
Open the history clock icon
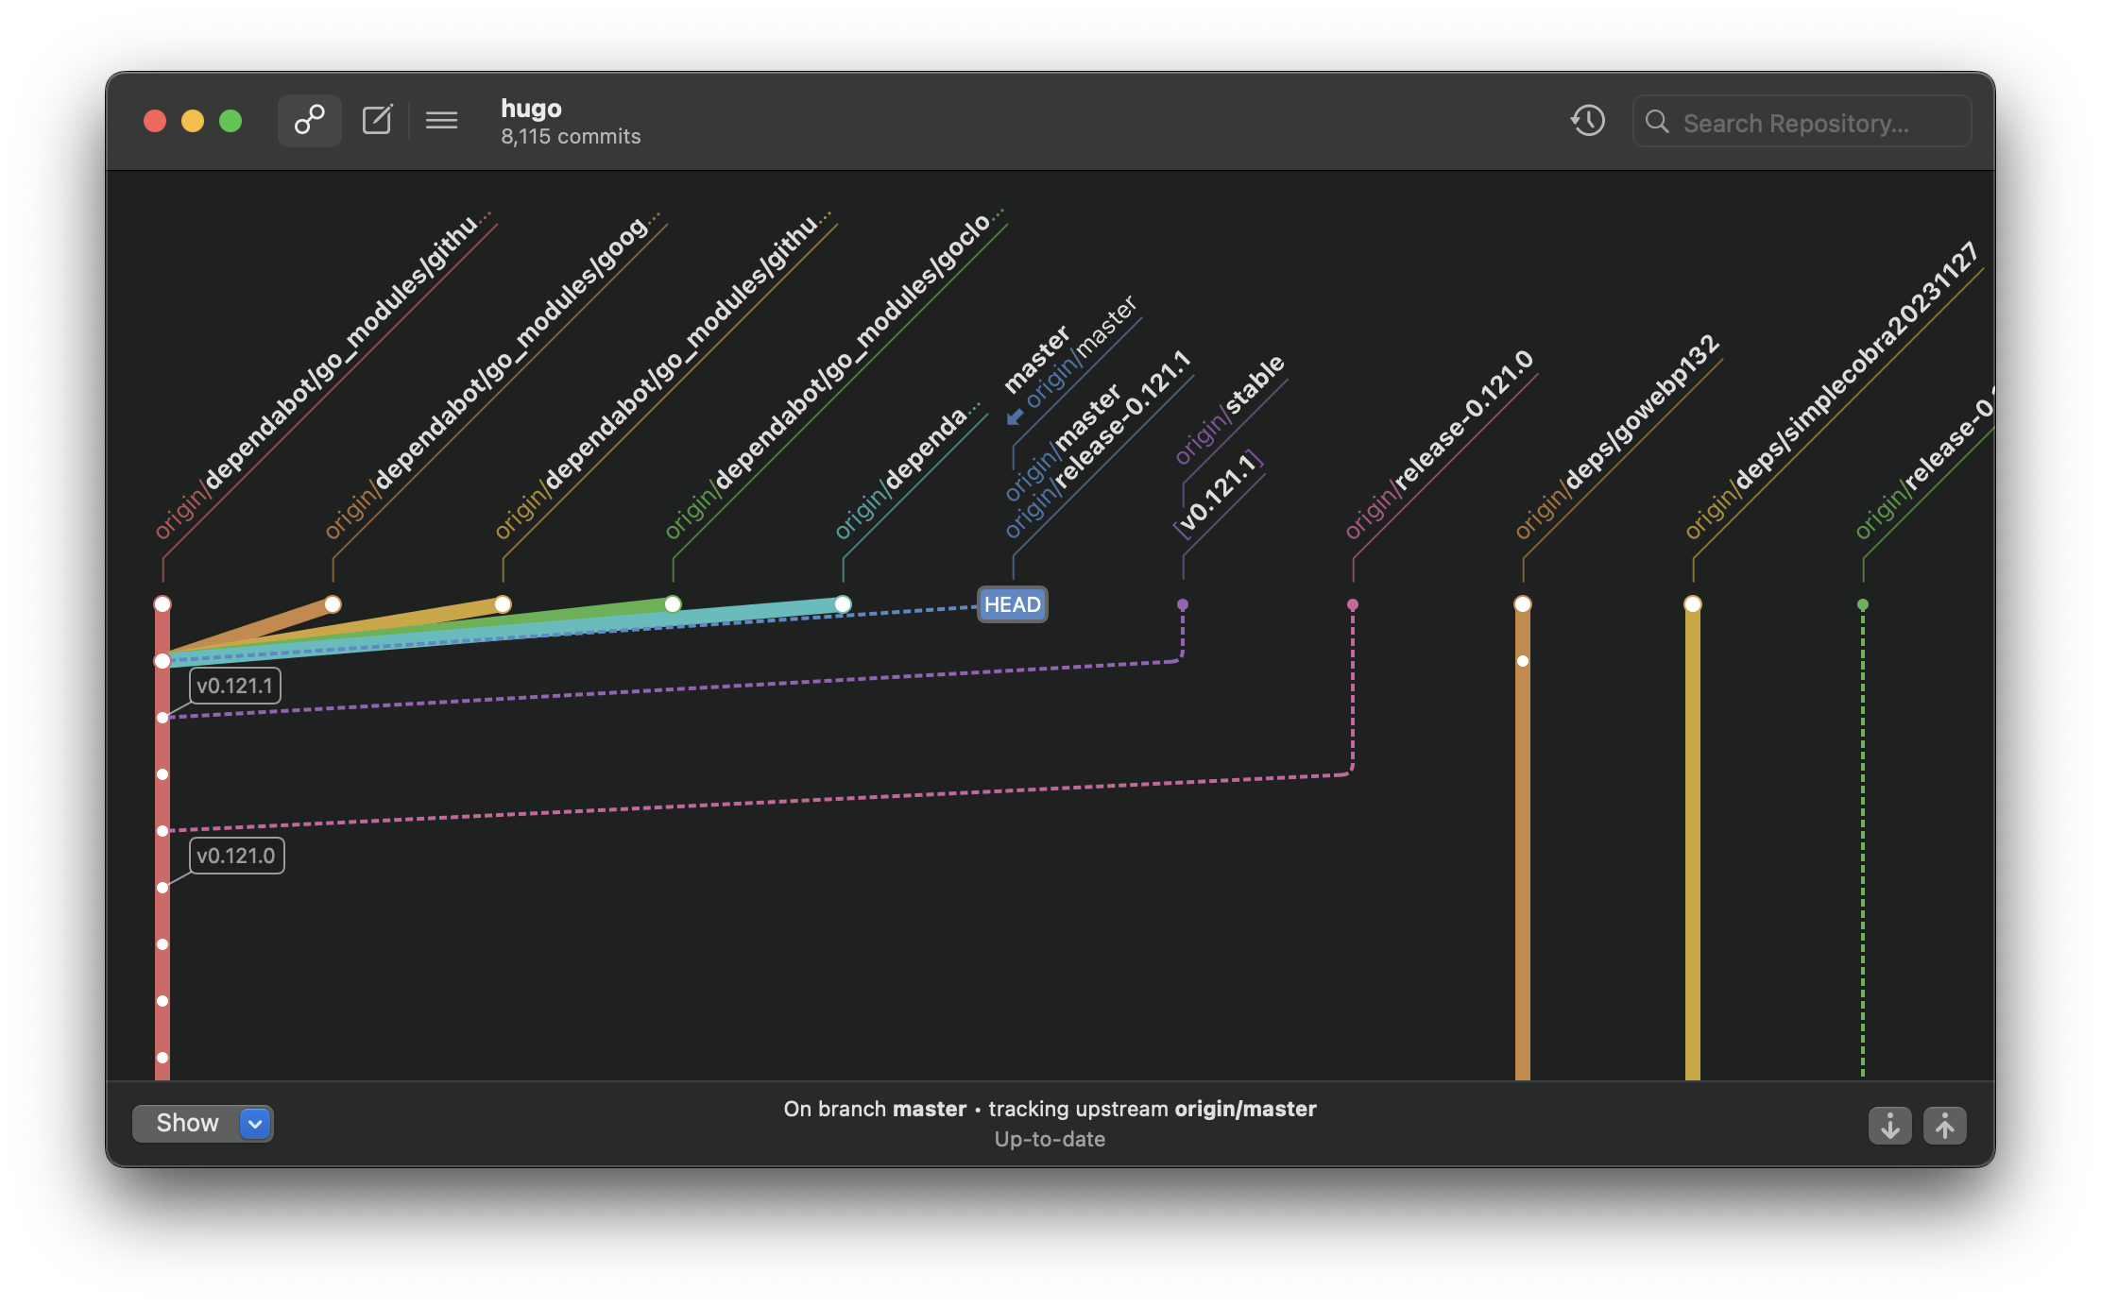(x=1588, y=120)
